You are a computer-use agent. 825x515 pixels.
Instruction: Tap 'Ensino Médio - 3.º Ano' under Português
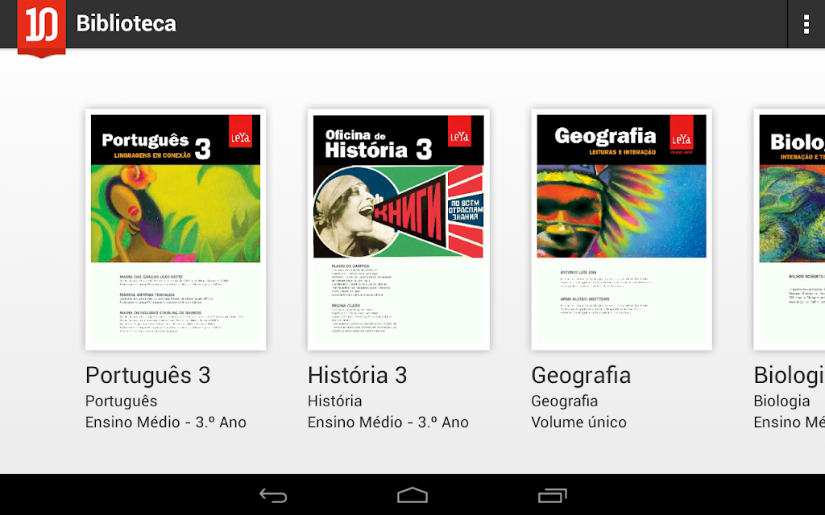tap(166, 422)
